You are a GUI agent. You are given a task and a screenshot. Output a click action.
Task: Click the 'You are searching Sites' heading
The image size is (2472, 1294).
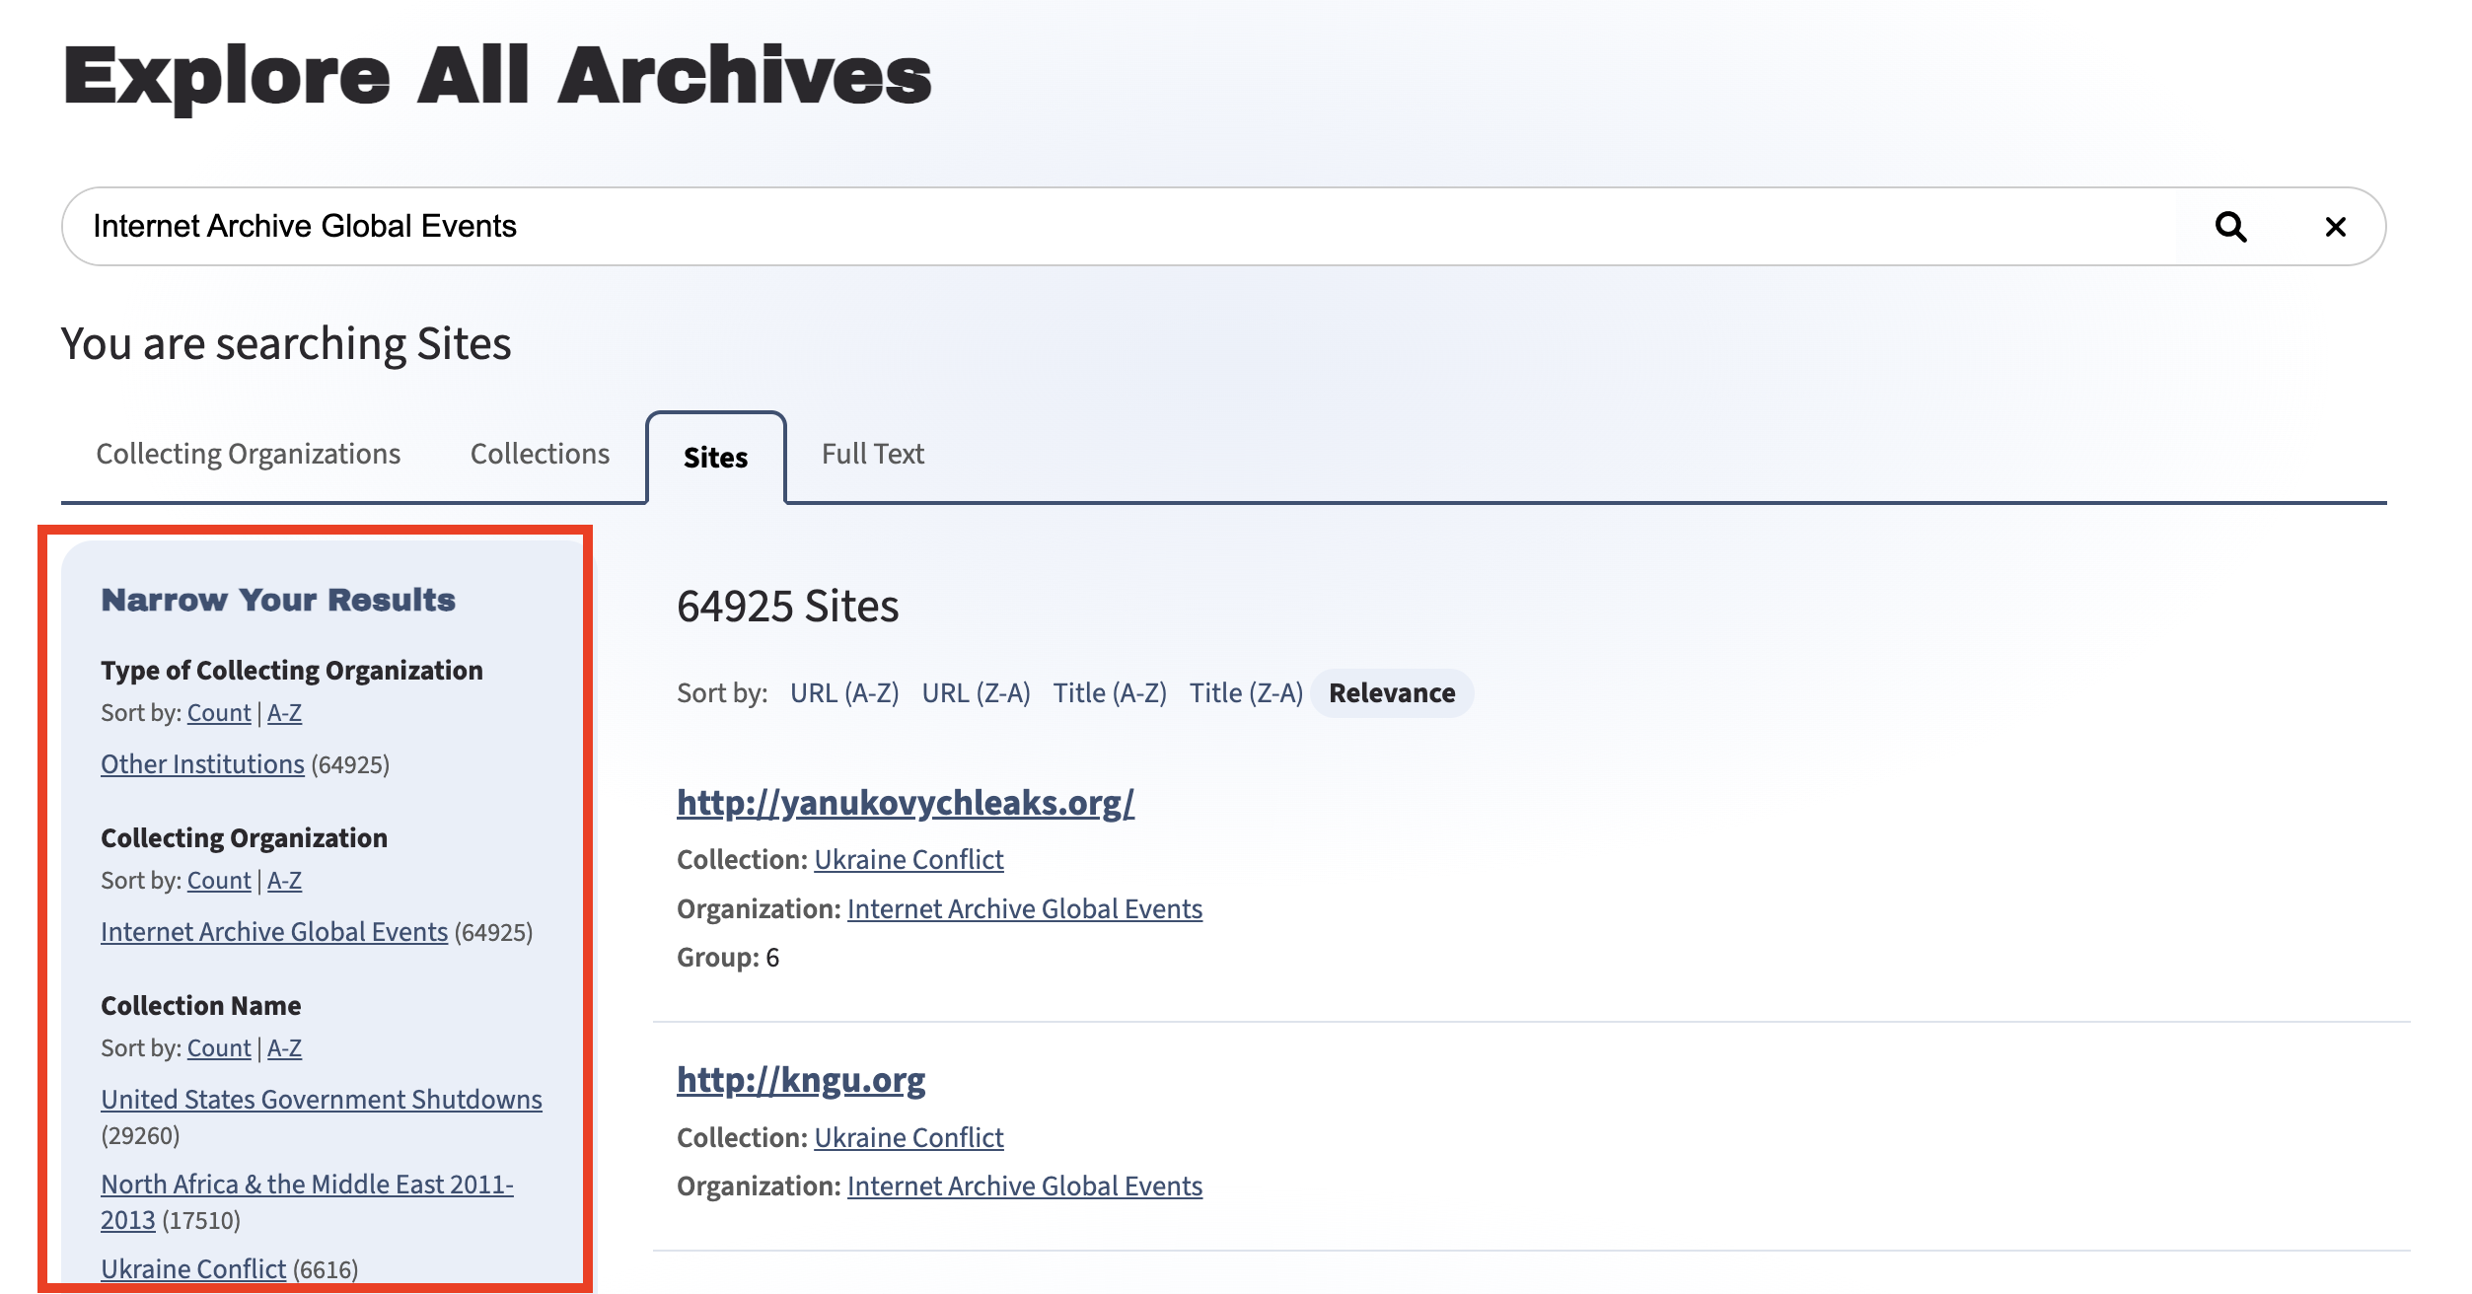coord(286,344)
